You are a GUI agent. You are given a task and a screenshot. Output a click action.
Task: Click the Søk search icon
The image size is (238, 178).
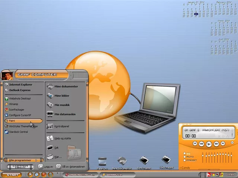tap(50, 148)
